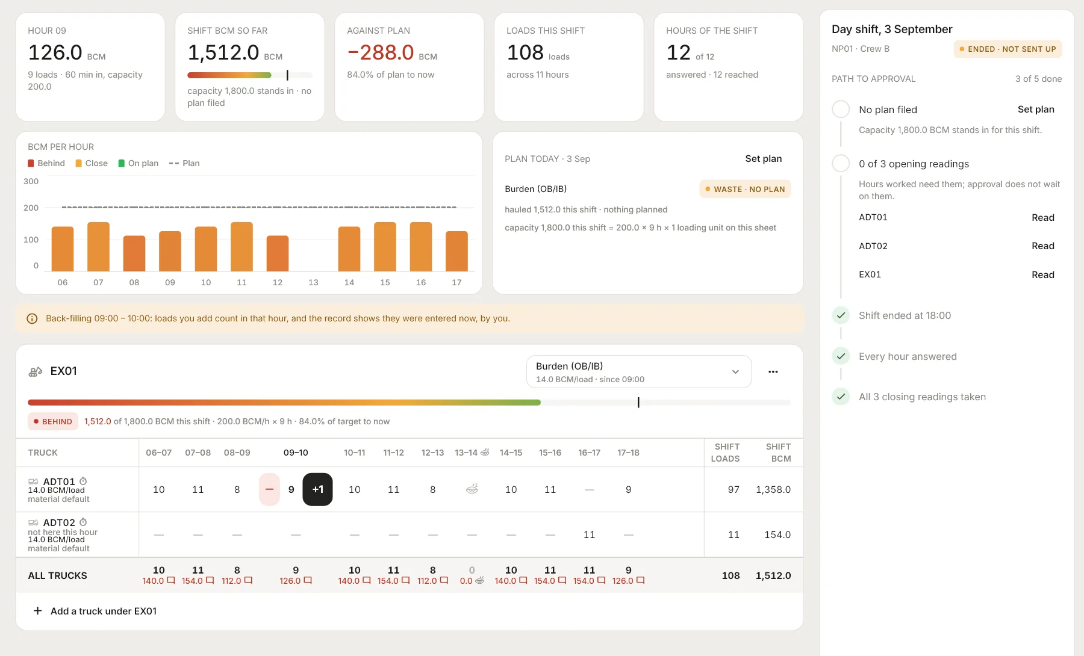The width and height of the screenshot is (1084, 656).
Task: Click Read for ADT01 opening reading
Action: [x=1043, y=218]
